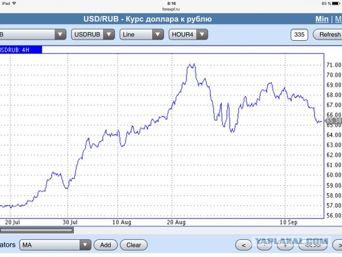Viewport: 342px width, 257px height.
Task: Click the zoom in plus button
Action: tap(285, 245)
